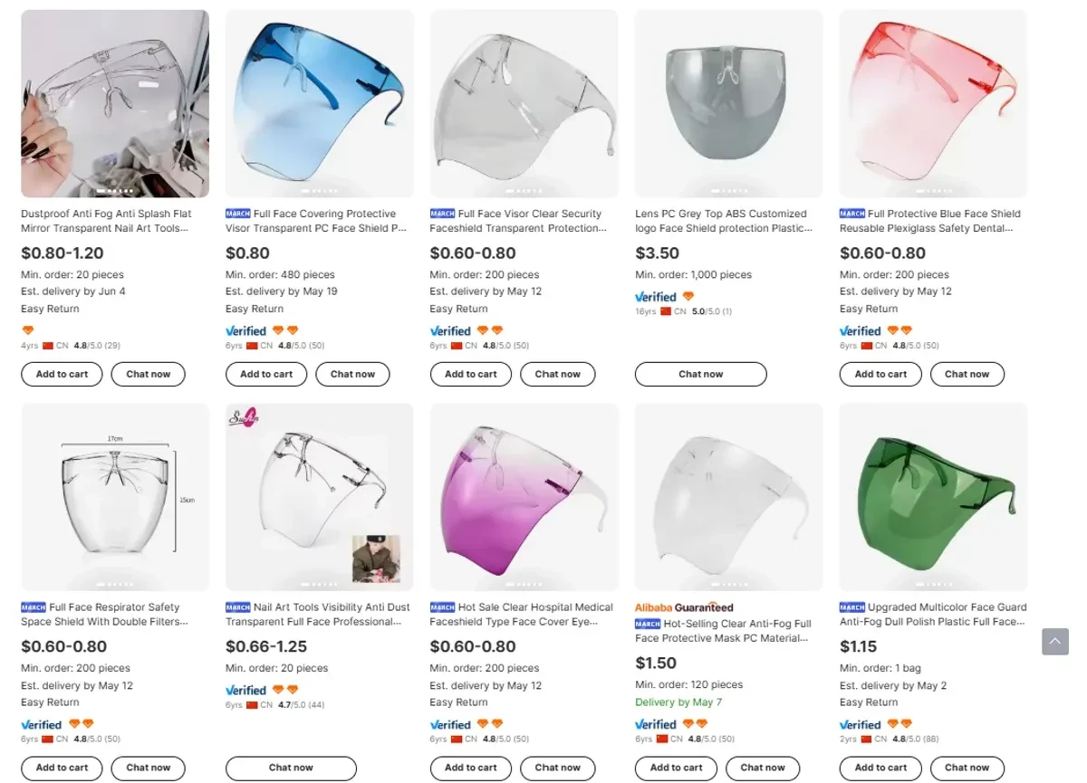Viewport: 1087px width, 783px height.
Task: Open the Dustproof Anti Fog Anti Splash listing title
Action: point(106,221)
